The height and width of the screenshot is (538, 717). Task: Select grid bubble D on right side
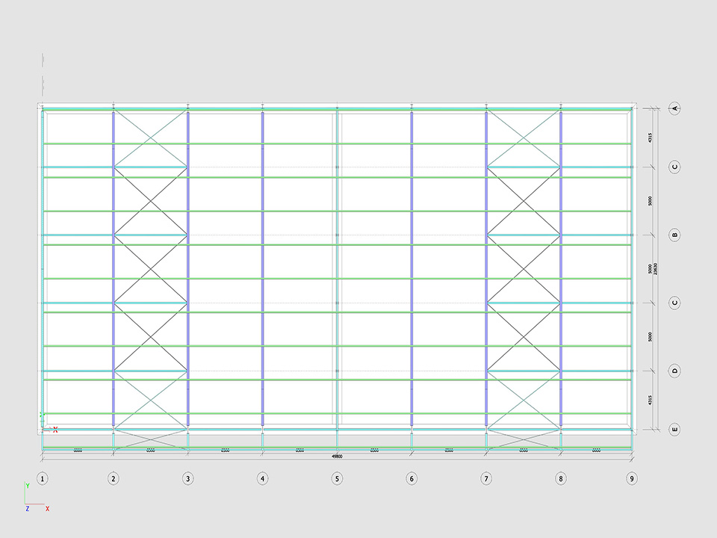(x=674, y=371)
